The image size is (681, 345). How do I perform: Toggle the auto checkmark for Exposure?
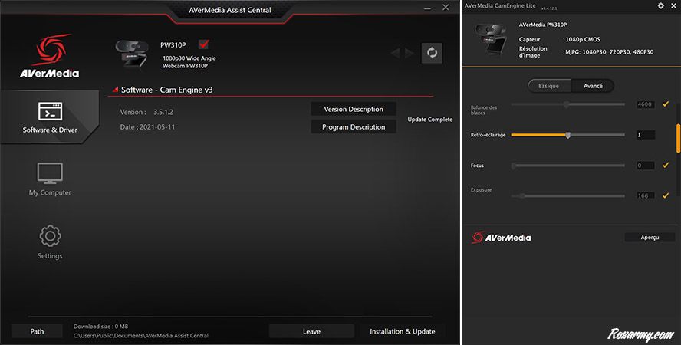[666, 195]
